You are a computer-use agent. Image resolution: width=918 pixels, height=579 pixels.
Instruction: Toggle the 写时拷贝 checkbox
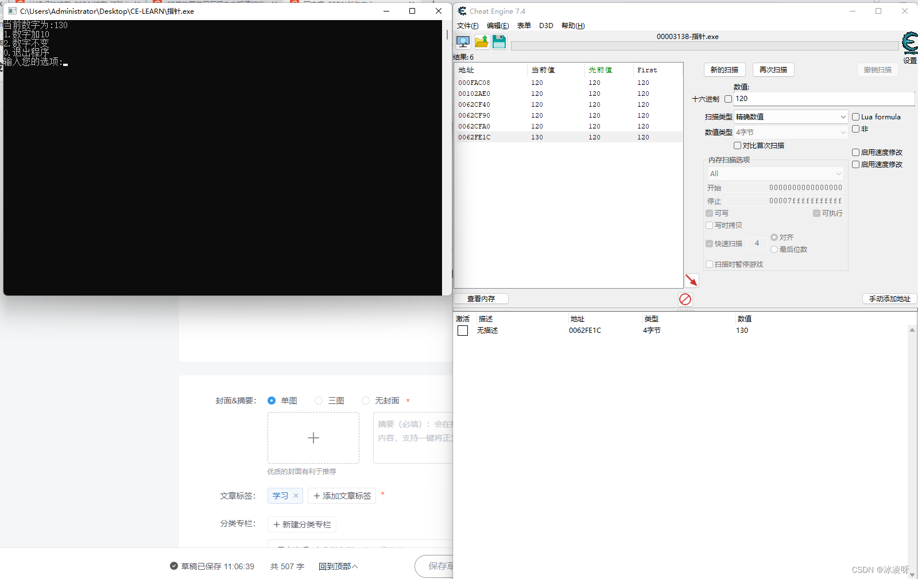(710, 226)
